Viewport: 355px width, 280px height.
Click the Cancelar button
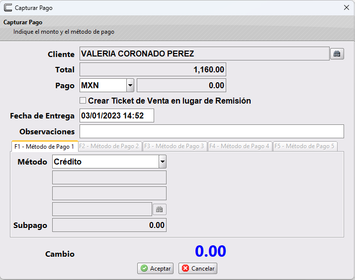tap(198, 268)
